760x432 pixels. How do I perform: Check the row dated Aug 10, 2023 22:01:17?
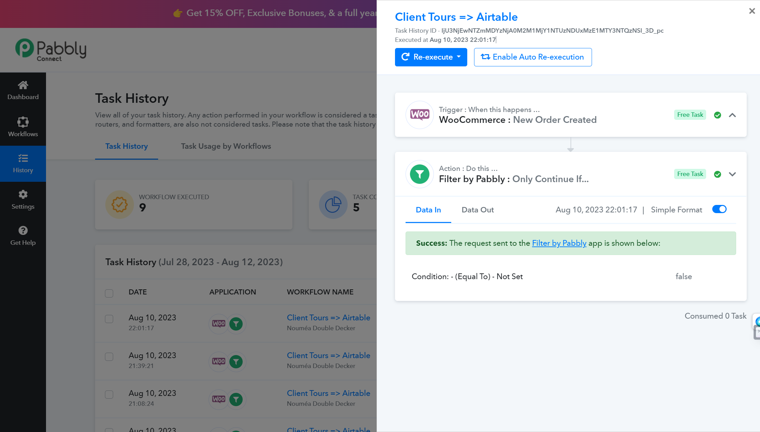[109, 319]
